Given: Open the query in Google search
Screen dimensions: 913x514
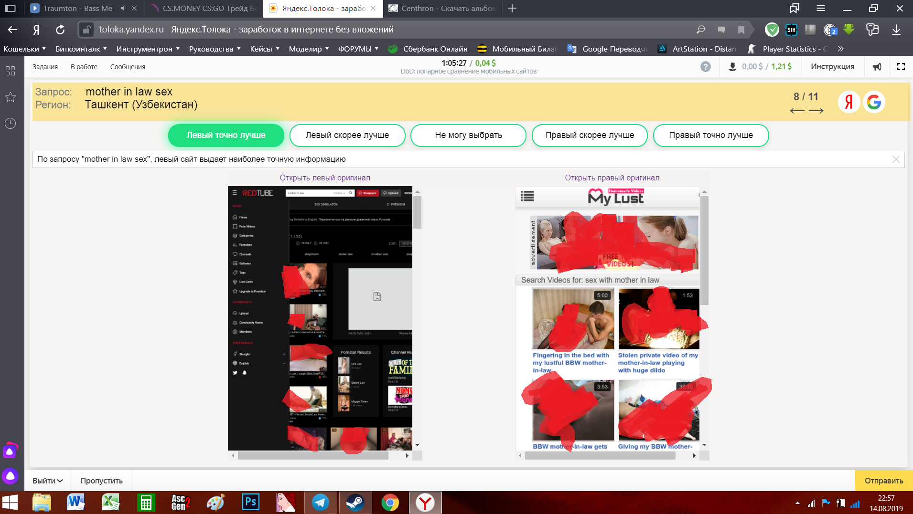Looking at the screenshot, I should coord(874,102).
